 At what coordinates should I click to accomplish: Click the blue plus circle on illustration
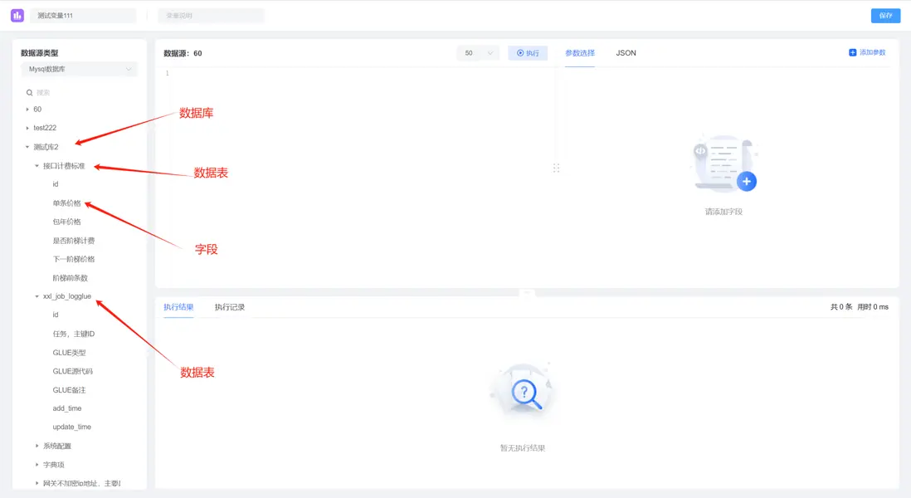pyautogui.click(x=747, y=181)
